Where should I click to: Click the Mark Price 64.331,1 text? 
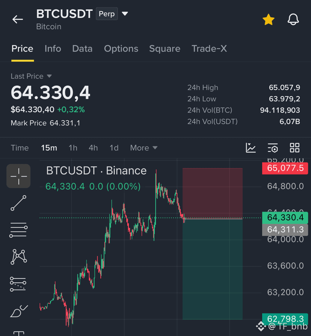point(45,123)
